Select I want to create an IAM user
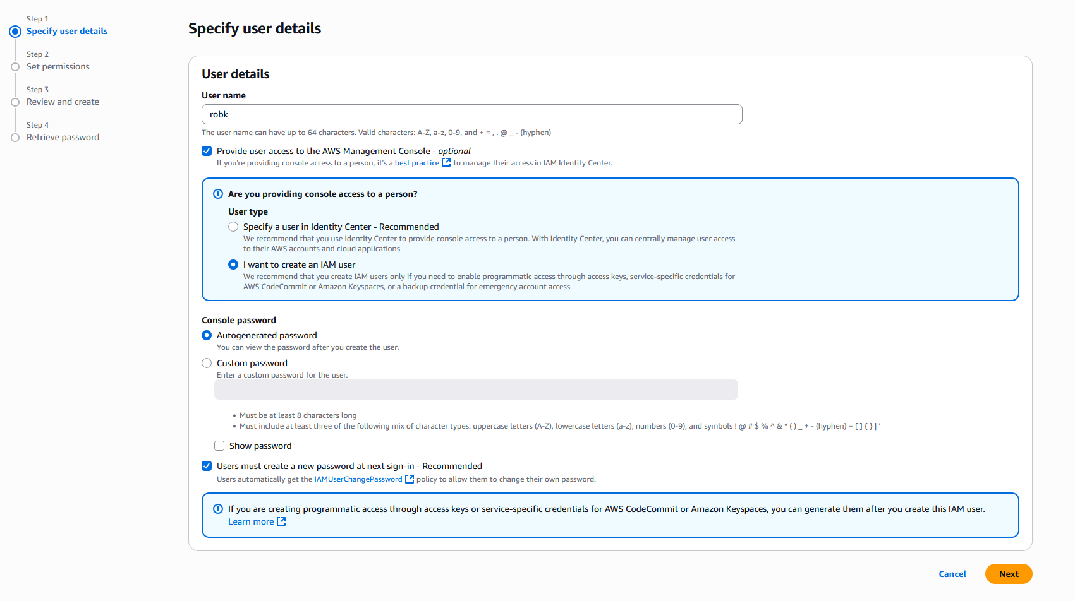 point(233,265)
